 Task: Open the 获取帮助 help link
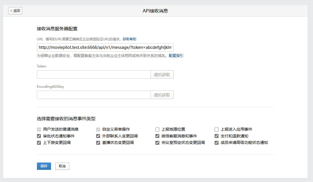click(x=129, y=39)
